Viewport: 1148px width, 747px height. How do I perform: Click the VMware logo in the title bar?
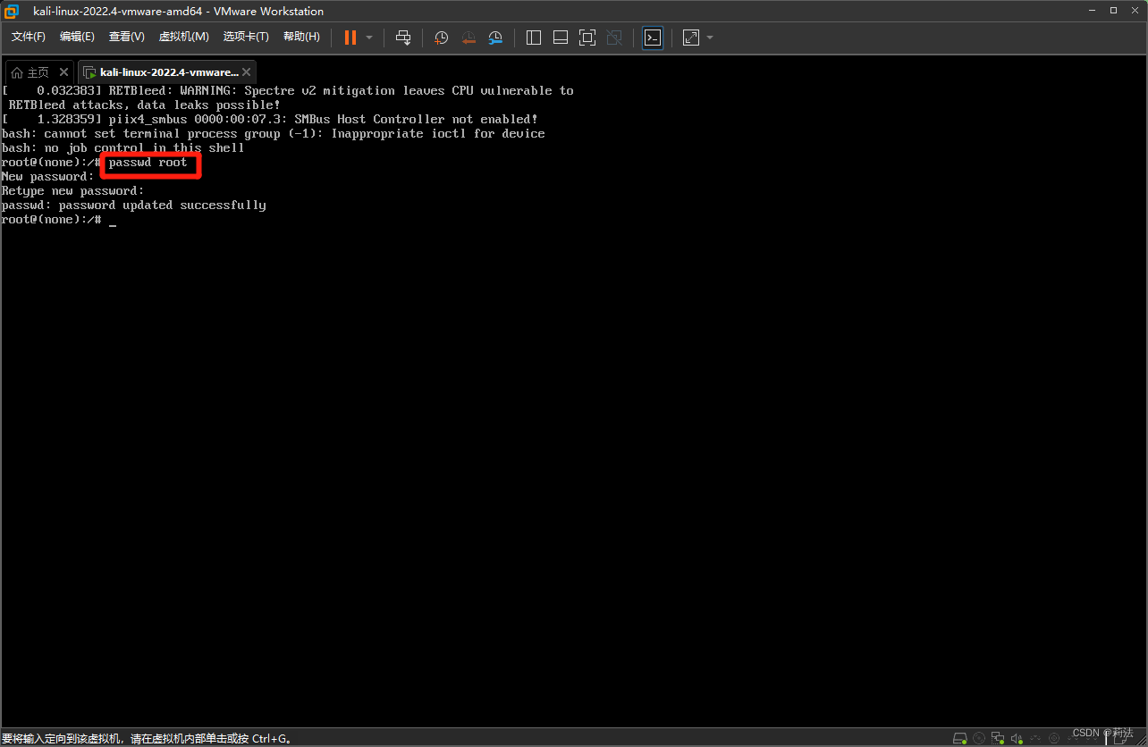click(12, 12)
